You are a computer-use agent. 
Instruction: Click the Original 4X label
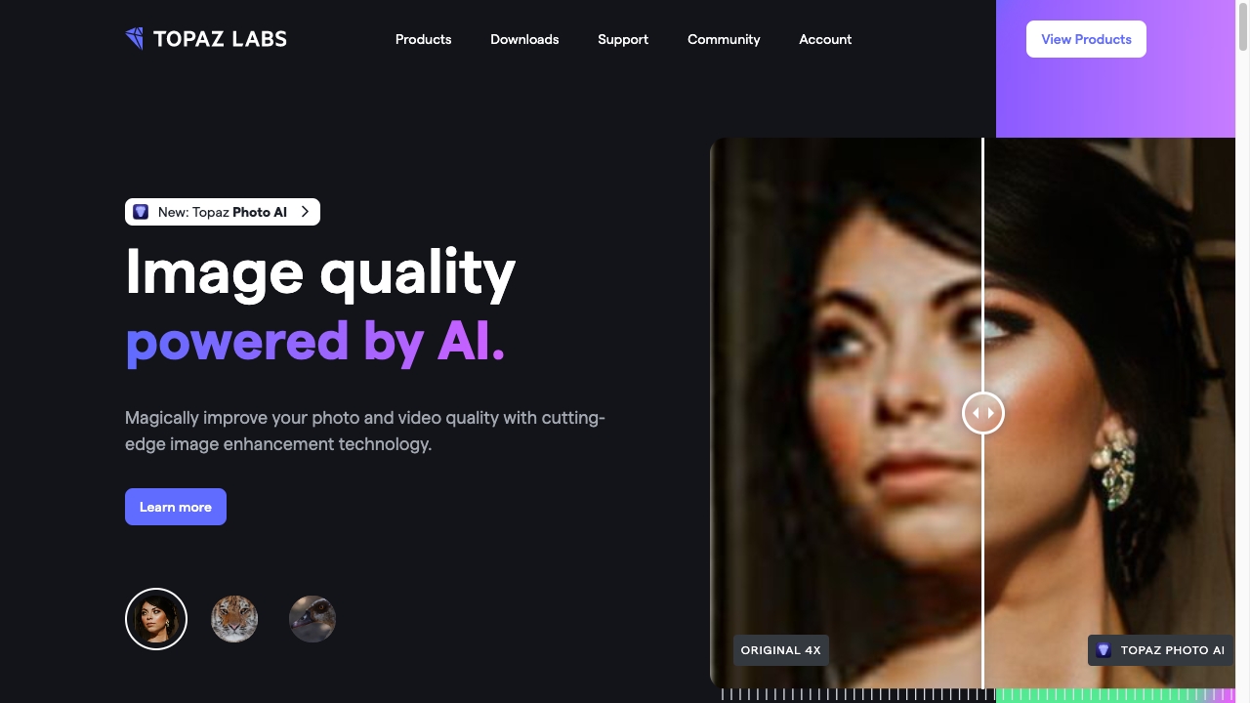click(x=781, y=650)
